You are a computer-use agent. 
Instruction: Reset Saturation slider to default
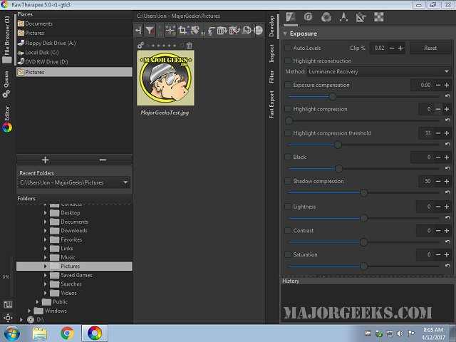(447, 266)
